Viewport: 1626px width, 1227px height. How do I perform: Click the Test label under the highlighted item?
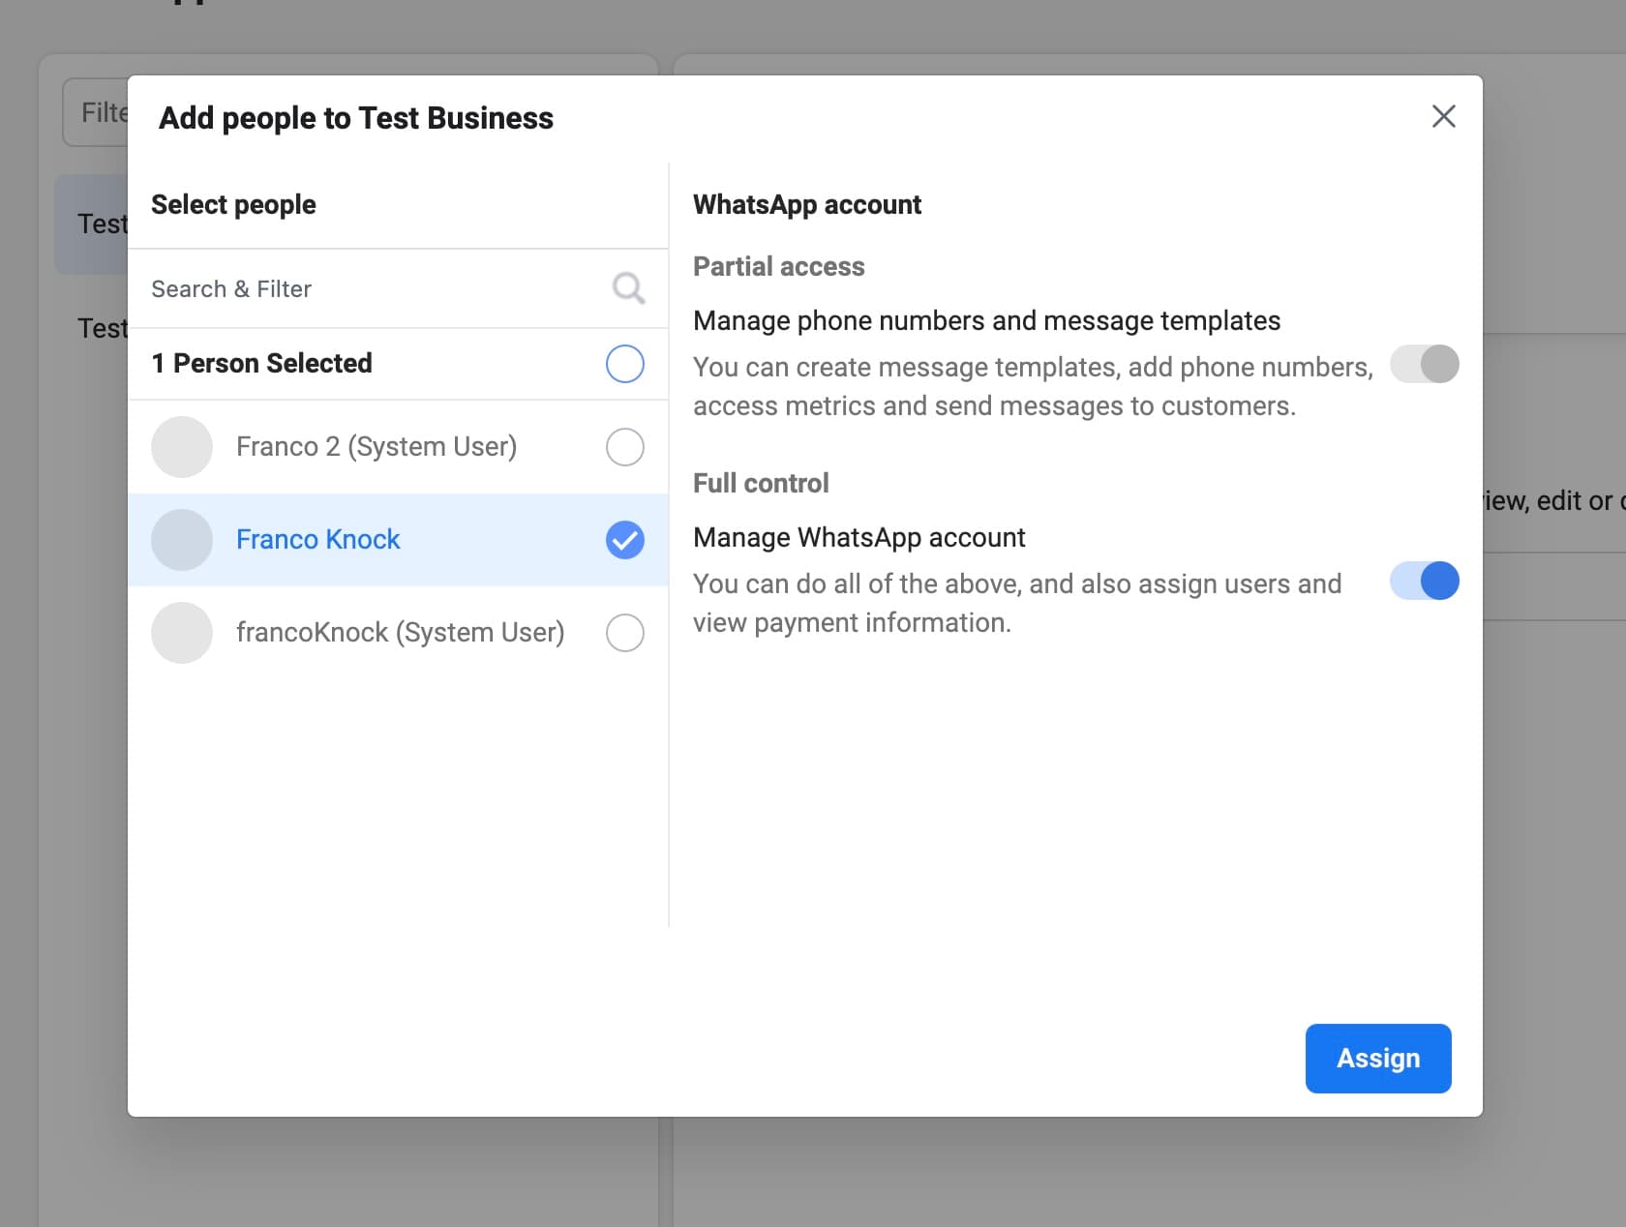pos(100,329)
